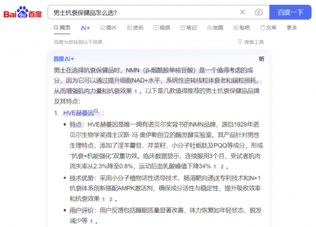Viewport: 316px width, 227px height.
Task: Clear the search box with the X icon
Action: pos(242,12)
